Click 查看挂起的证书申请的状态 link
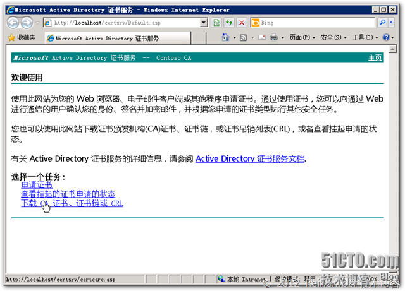Image resolution: width=405 pixels, height=291 pixels. [68, 194]
